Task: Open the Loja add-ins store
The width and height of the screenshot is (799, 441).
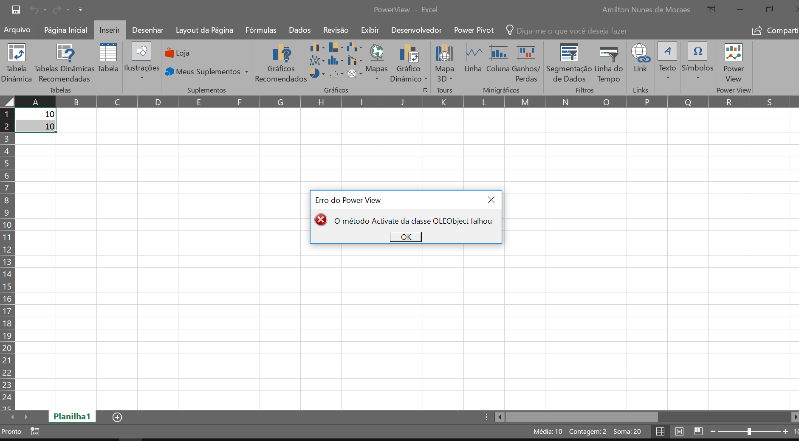Action: coord(178,53)
